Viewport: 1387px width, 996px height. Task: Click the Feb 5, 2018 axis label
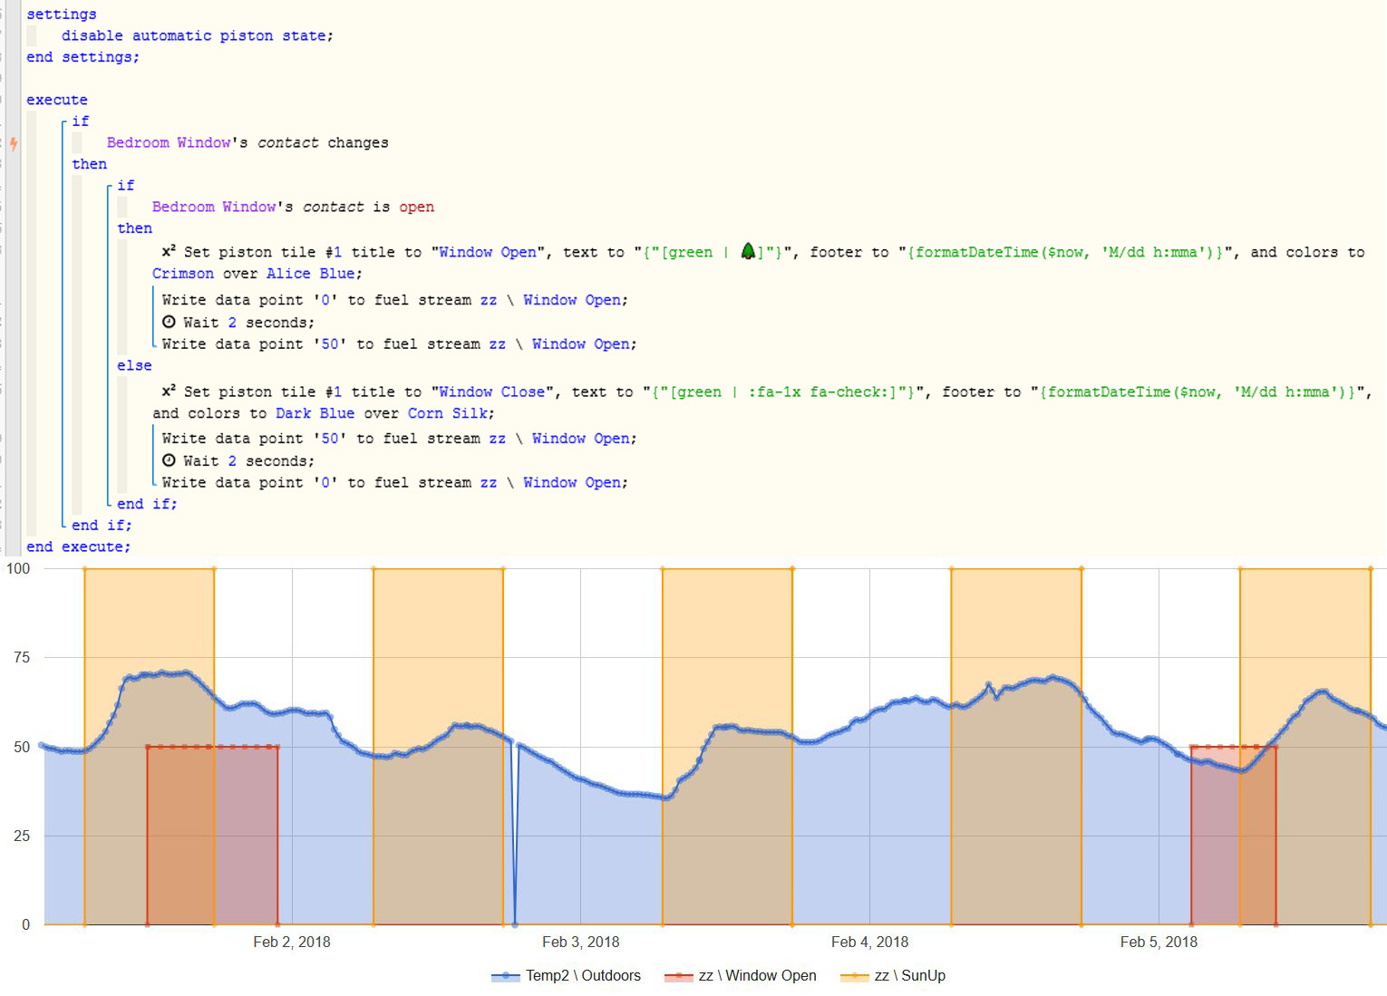tap(1159, 943)
